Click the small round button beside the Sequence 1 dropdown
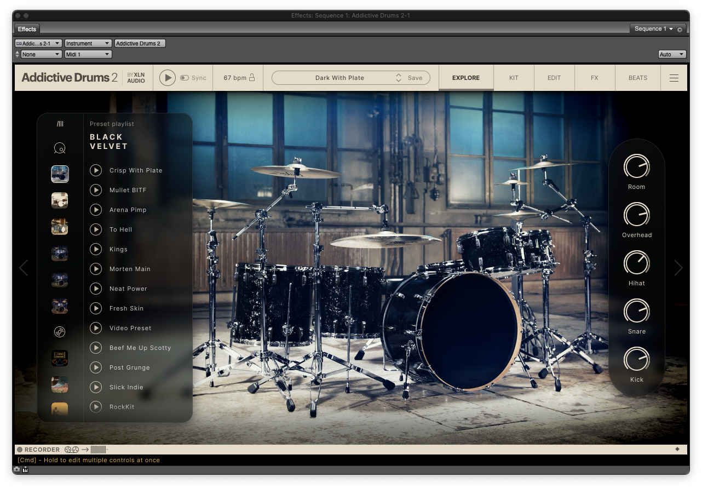 (x=680, y=29)
